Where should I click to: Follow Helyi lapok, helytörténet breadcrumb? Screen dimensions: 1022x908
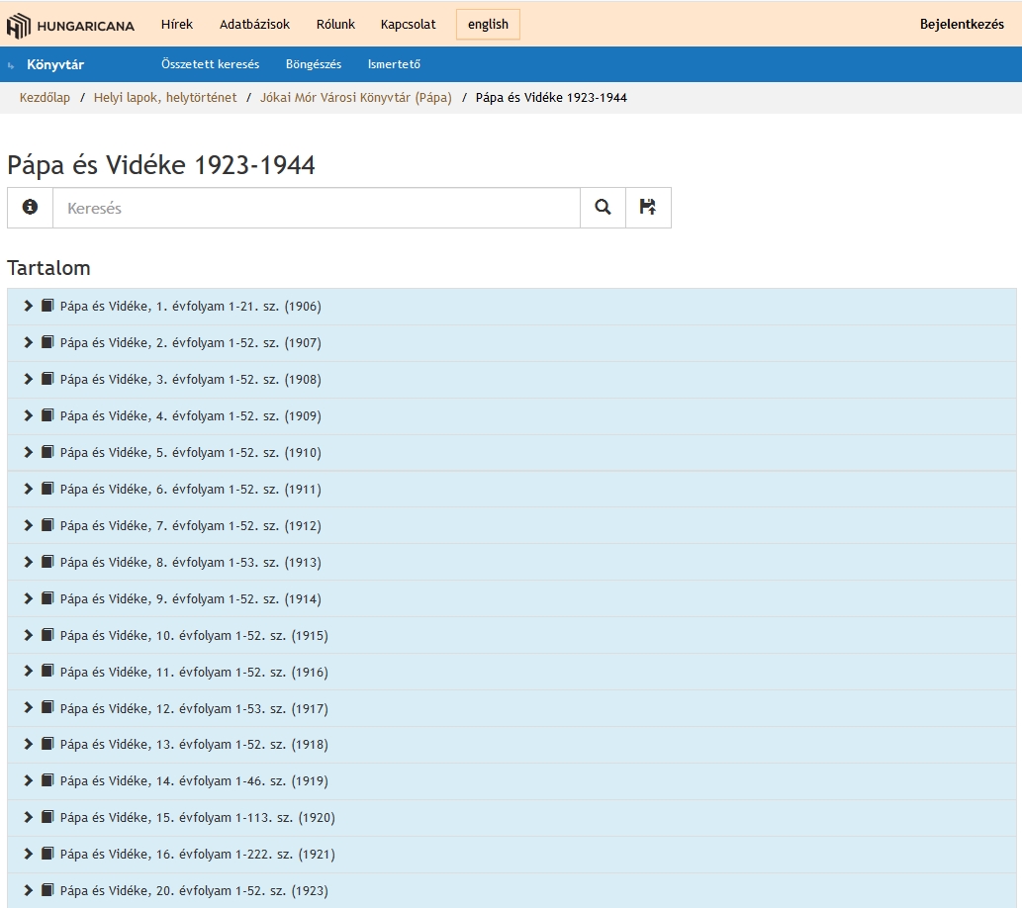[165, 98]
